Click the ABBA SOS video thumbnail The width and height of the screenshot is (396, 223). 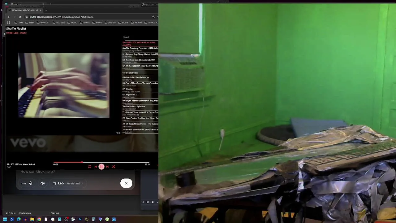pos(64,85)
